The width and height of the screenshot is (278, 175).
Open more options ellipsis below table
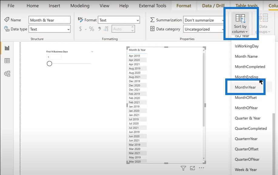pos(201,168)
